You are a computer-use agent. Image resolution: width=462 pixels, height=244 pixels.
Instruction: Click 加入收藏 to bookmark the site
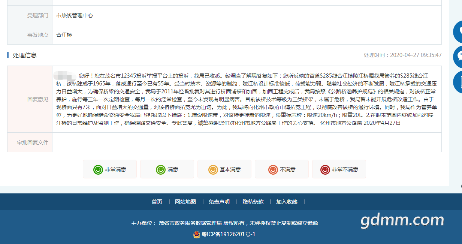[x=287, y=202]
